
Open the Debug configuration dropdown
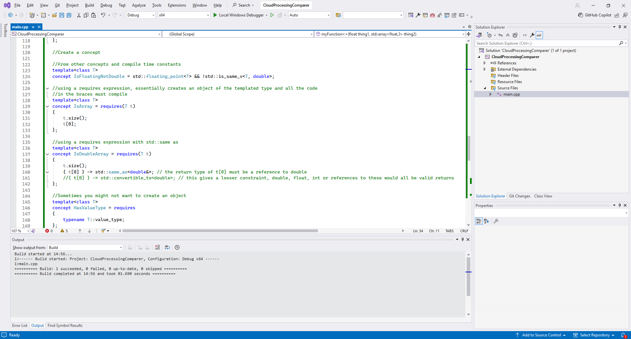141,15
